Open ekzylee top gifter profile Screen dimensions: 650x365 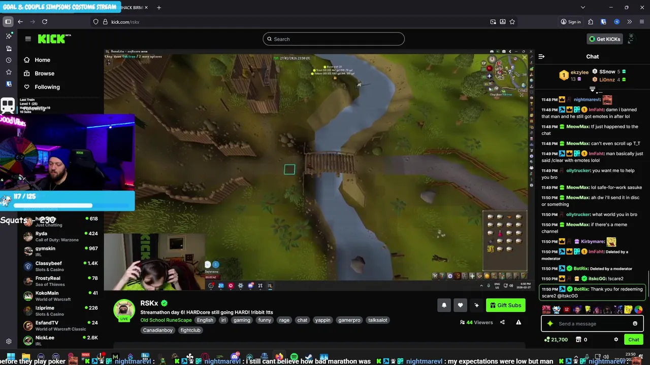click(579, 72)
